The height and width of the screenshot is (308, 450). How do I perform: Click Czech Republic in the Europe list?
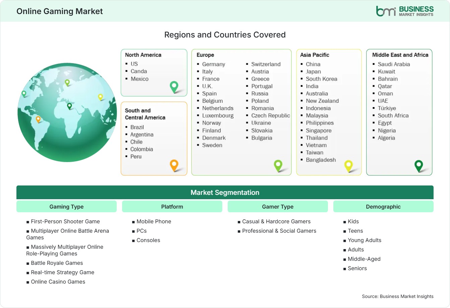coord(271,115)
